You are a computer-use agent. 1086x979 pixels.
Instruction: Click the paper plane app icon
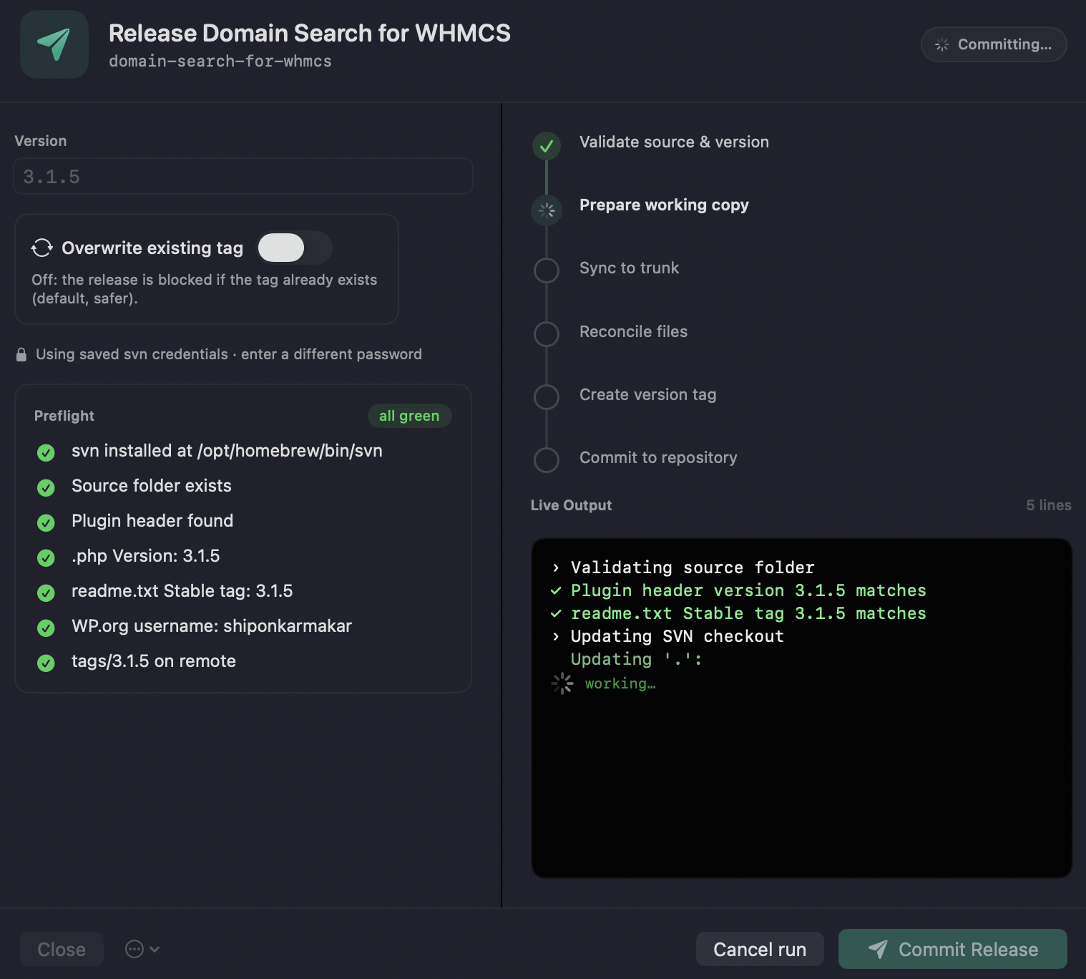tap(54, 44)
